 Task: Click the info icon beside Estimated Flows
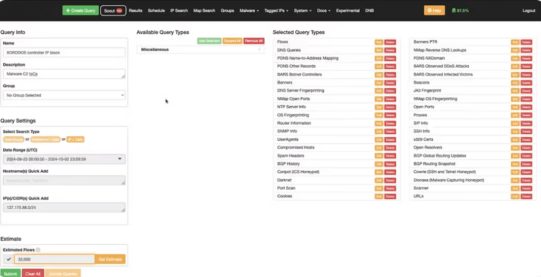pyautogui.click(x=38, y=250)
